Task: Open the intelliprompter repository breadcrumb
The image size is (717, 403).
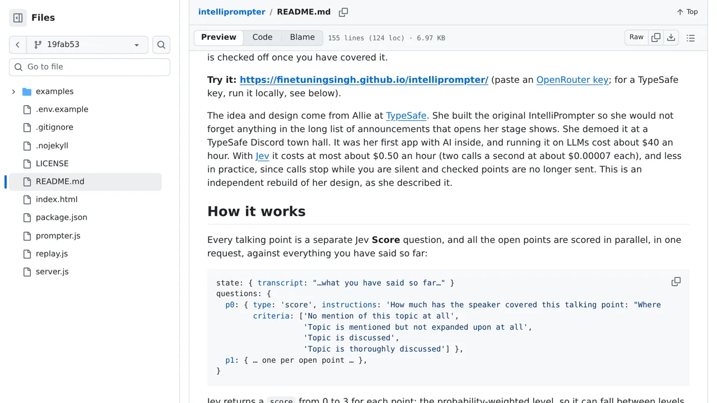Action: [232, 12]
